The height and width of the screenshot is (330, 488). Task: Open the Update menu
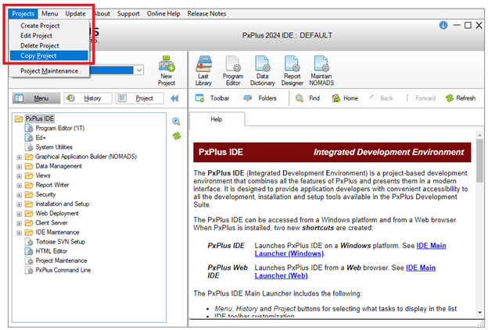pyautogui.click(x=75, y=14)
